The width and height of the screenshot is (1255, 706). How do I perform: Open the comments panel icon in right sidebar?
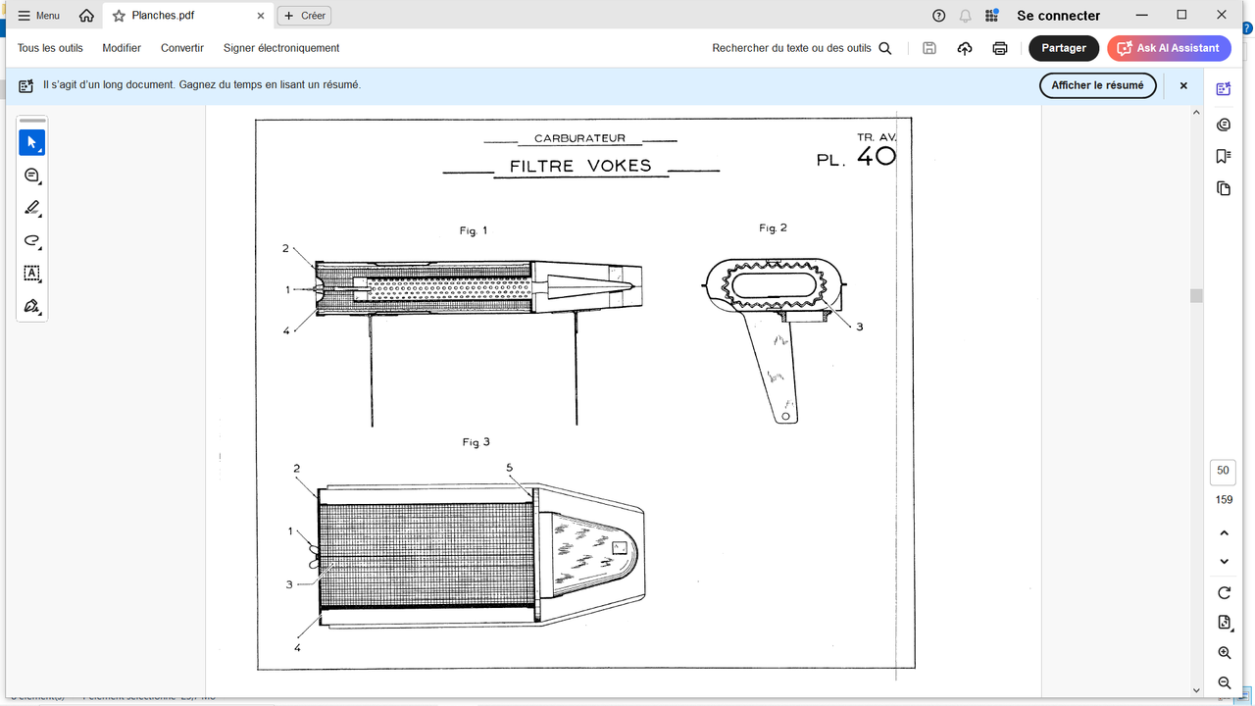pyautogui.click(x=1223, y=125)
